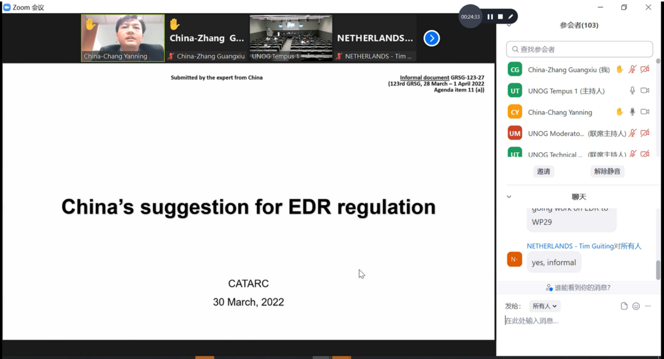The width and height of the screenshot is (664, 359).
Task: Click CG avatar of China-Zhang Guangxiu
Action: pos(515,70)
